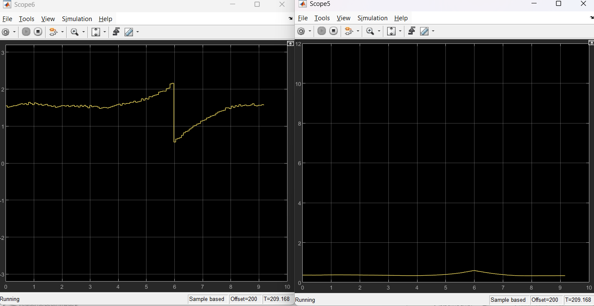
Task: Click Scale Y-Axis Limits icon in Scope6
Action: [x=96, y=32]
